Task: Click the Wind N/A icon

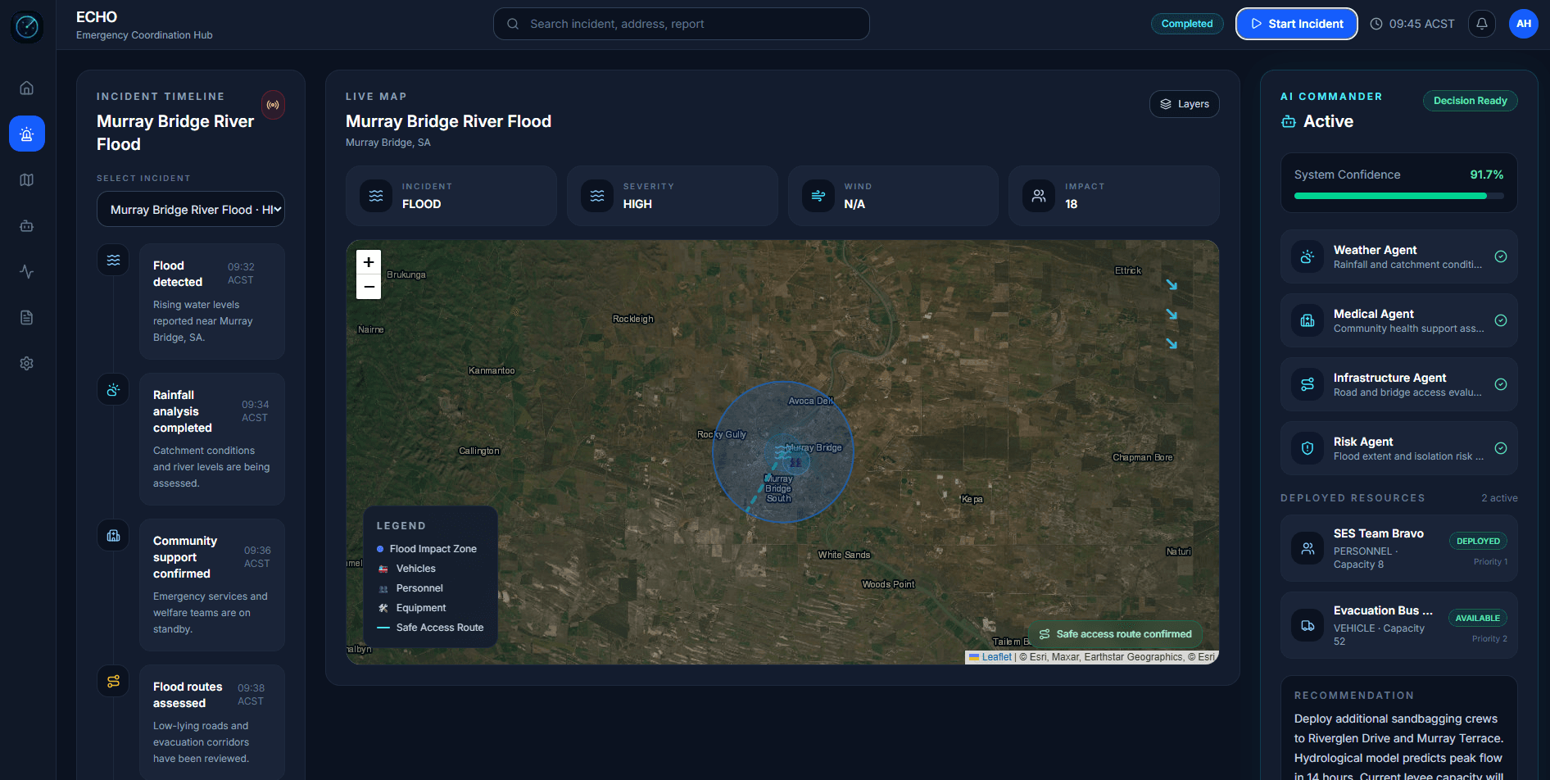Action: point(818,196)
